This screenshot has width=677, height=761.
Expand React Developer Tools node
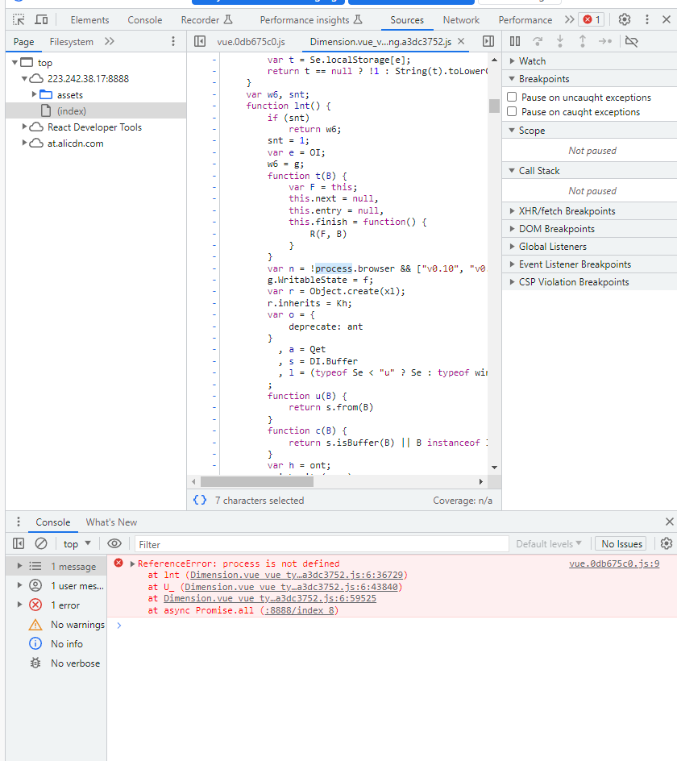pyautogui.click(x=24, y=127)
